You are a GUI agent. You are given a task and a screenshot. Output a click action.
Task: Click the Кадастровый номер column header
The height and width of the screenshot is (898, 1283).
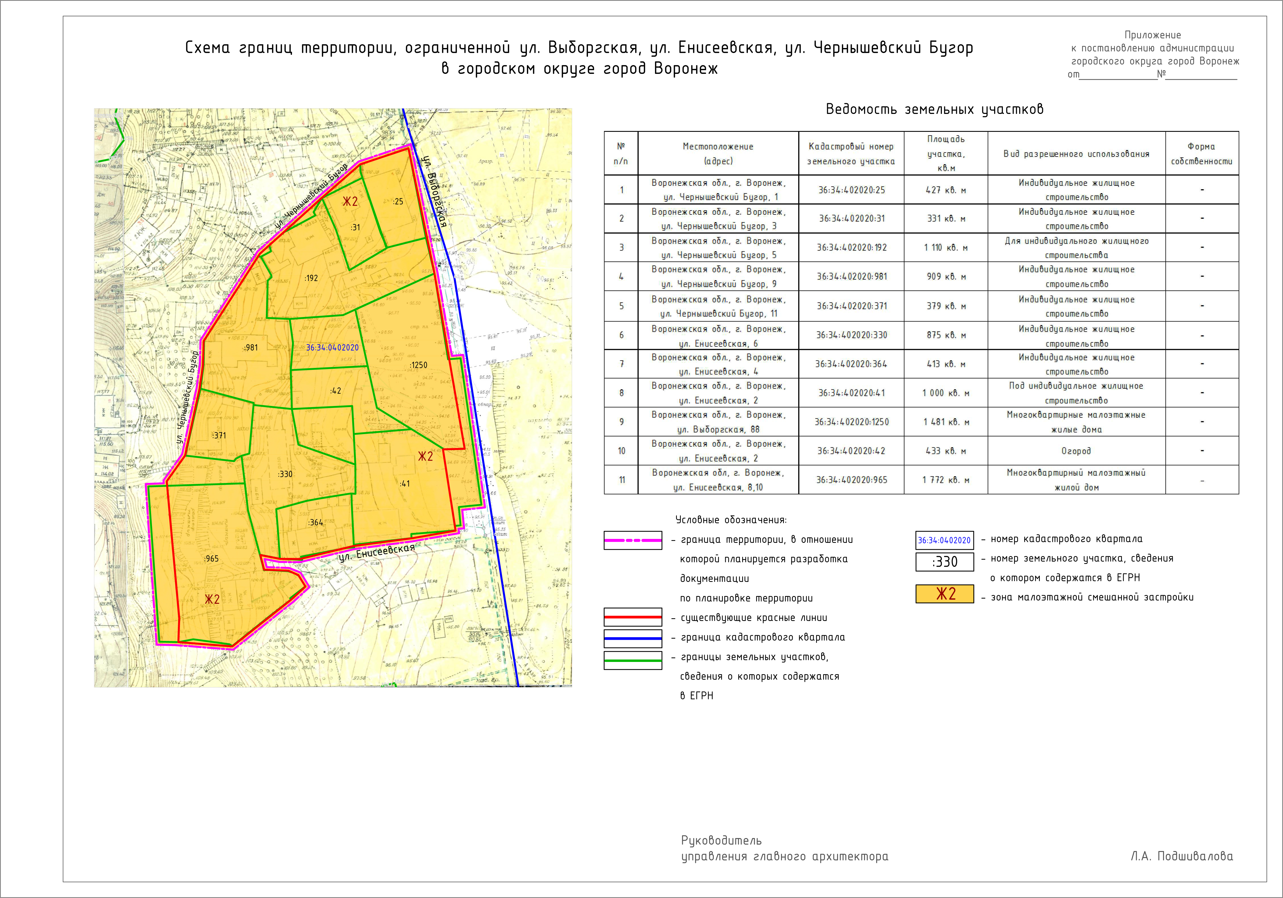851,154
